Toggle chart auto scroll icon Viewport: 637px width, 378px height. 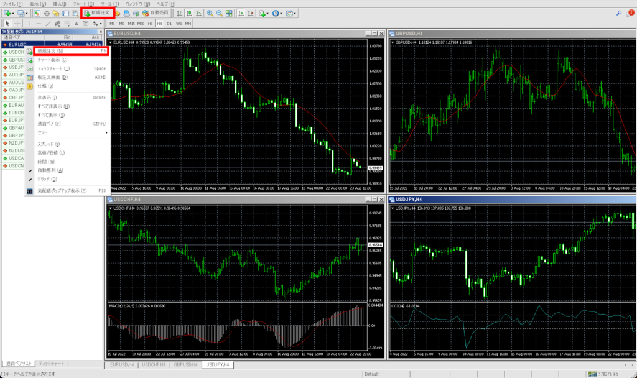pos(241,14)
